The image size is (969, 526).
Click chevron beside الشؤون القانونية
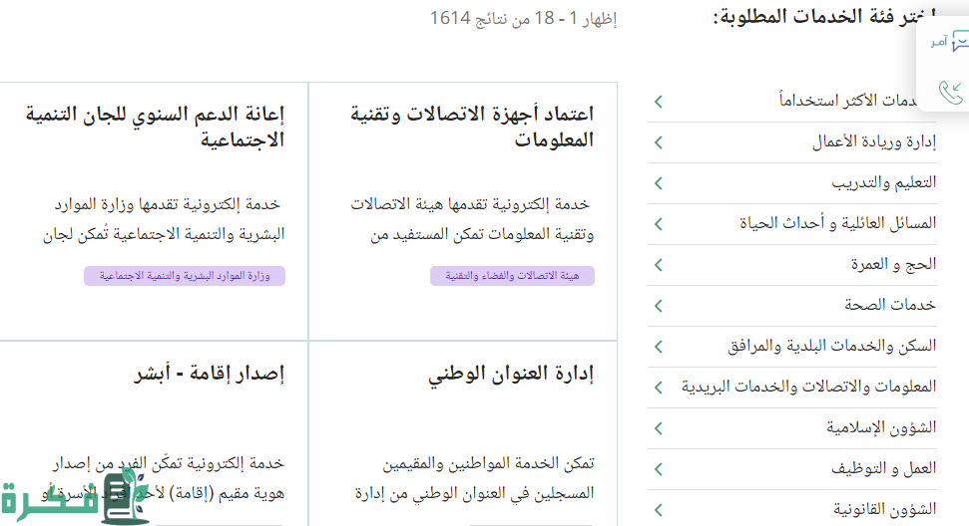point(658,510)
